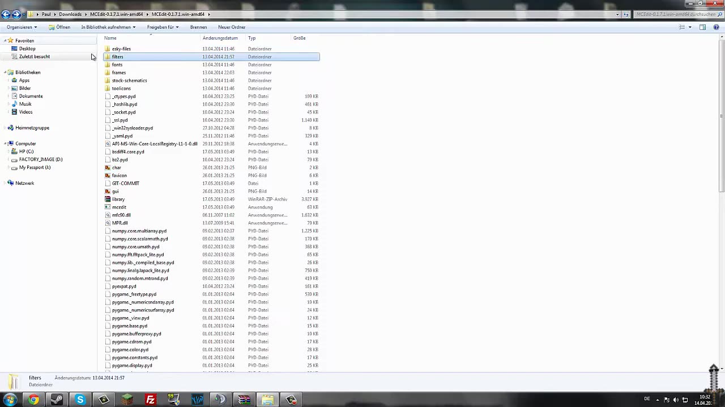This screenshot has width=725, height=407.
Task: Select Desktop in the Favoriten list
Action: click(x=27, y=49)
